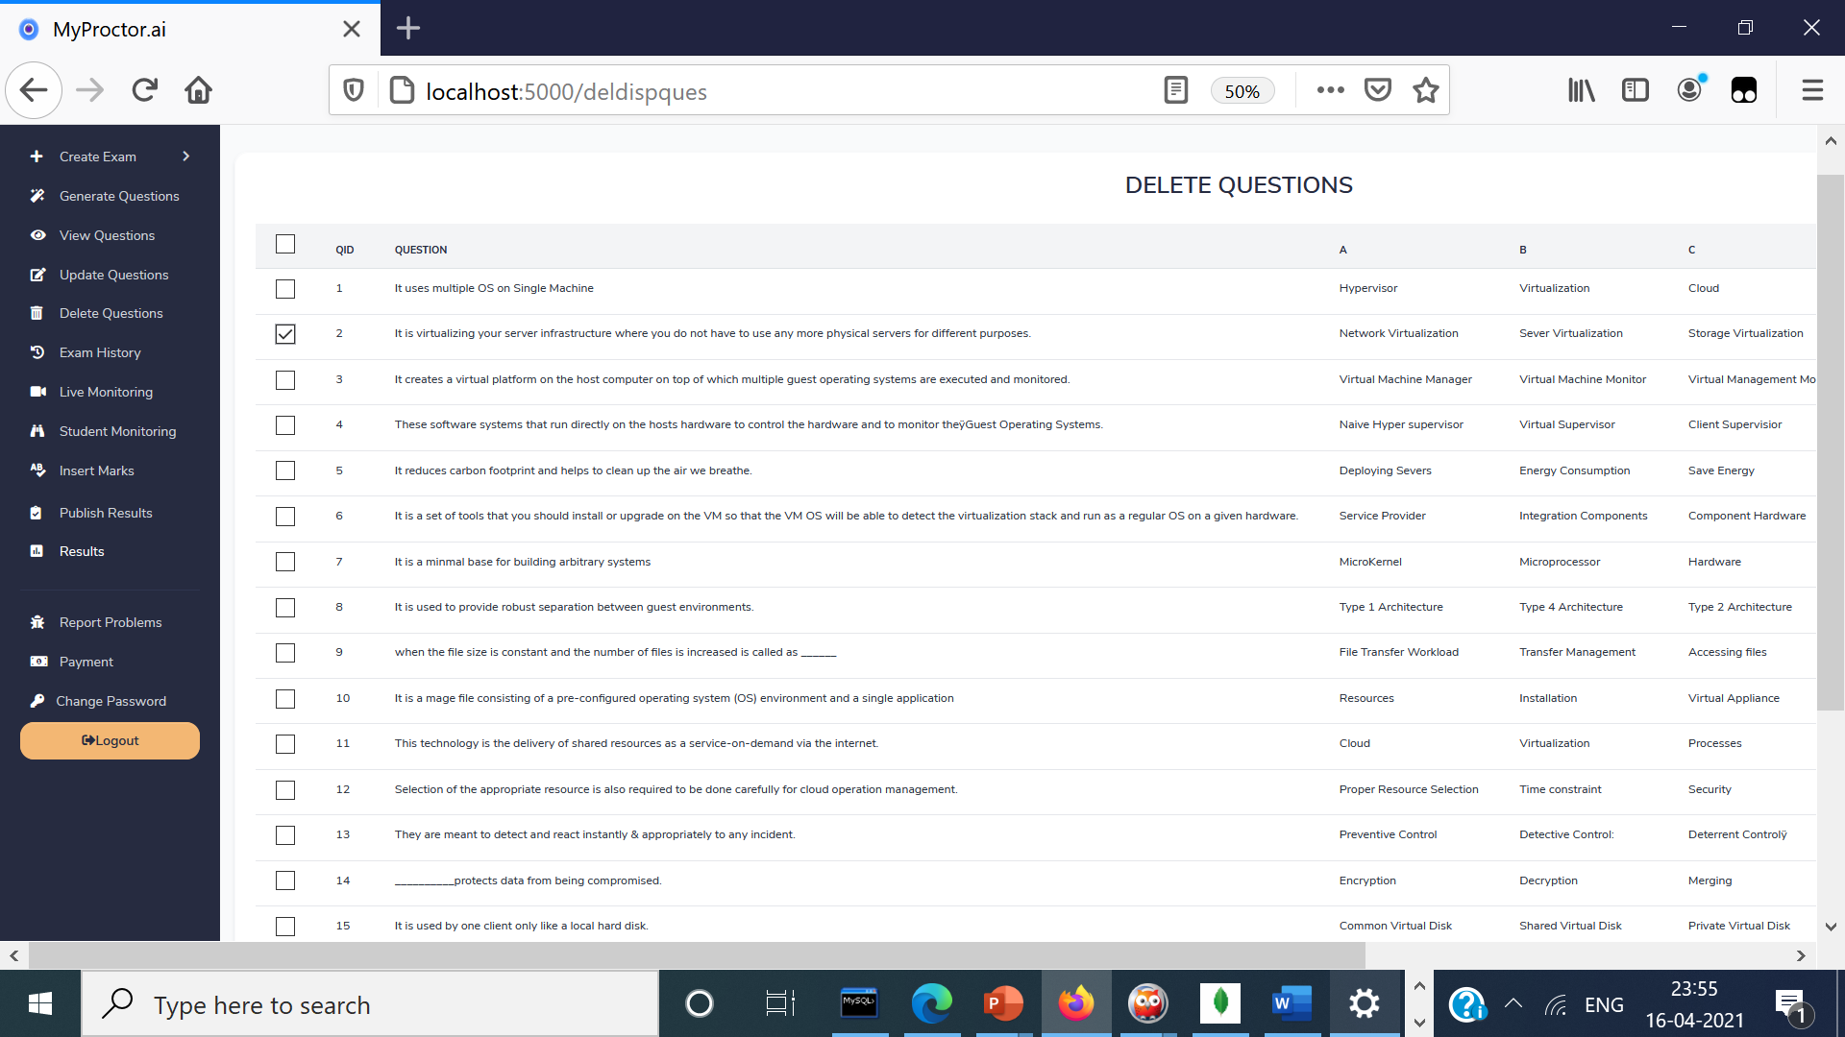Toggle reader view icon in address bar
This screenshot has width=1845, height=1037.
pos(1175,90)
